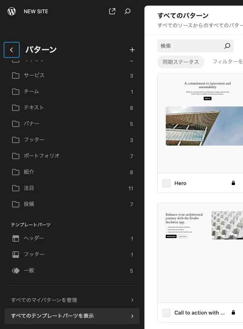The image size is (243, 329).
Task: Click the サービス folder icon
Action: coord(16,76)
